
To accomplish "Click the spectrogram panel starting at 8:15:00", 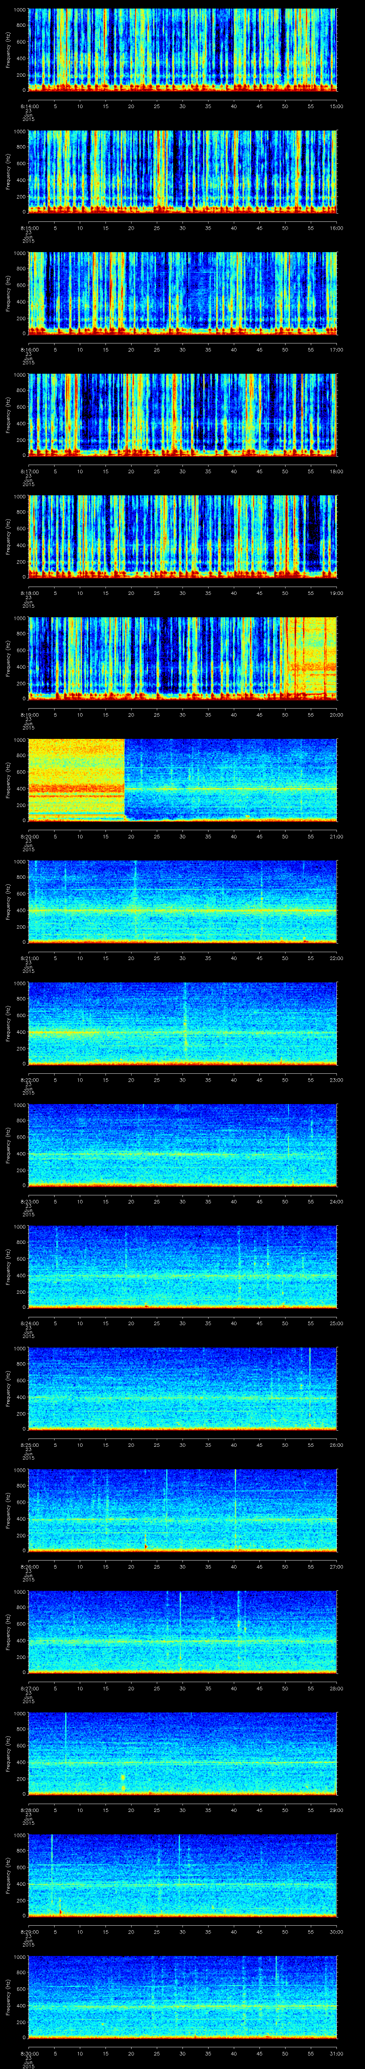I will pos(183,172).
